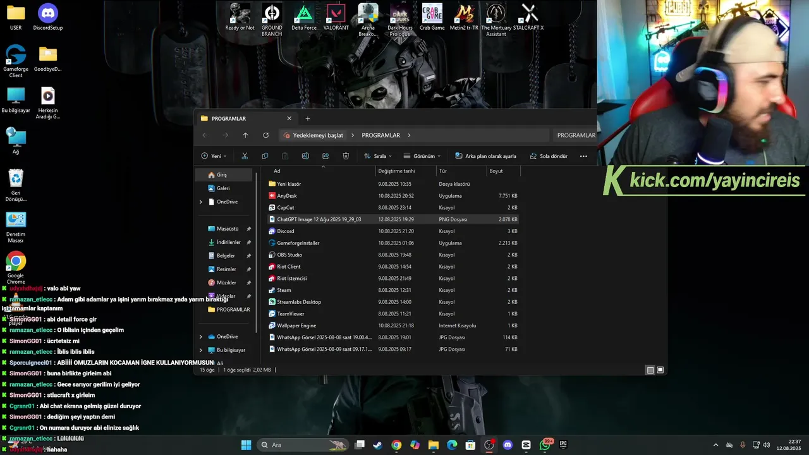Screen dimensions: 809x455
Task: Open CapCut from the taskbar
Action: (x=526, y=445)
